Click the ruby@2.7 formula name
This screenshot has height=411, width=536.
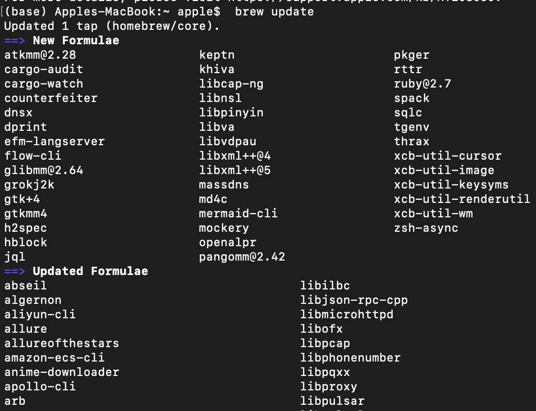coord(423,83)
